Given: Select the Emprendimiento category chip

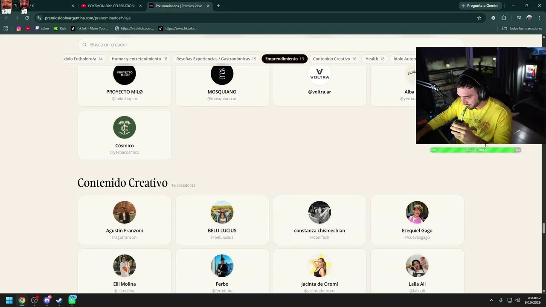Looking at the screenshot, I should click(x=285, y=59).
